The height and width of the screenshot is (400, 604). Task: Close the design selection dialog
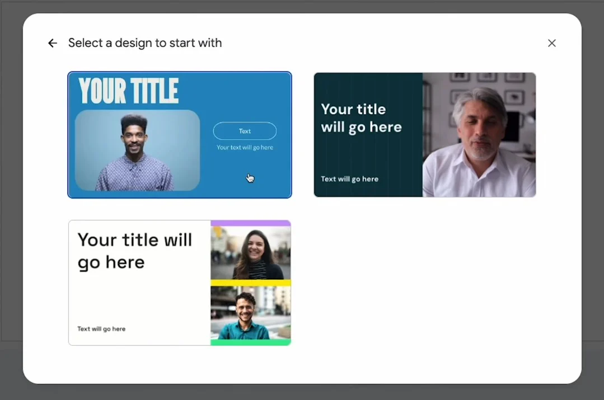pos(551,43)
